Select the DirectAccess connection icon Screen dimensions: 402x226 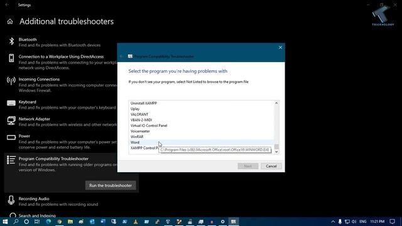tap(11, 58)
